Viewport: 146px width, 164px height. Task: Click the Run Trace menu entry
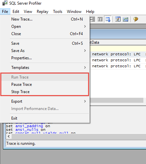(45, 77)
